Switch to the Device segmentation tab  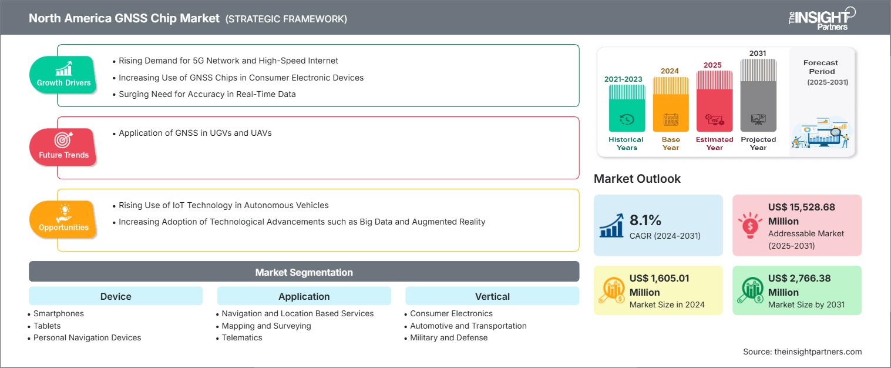point(115,296)
